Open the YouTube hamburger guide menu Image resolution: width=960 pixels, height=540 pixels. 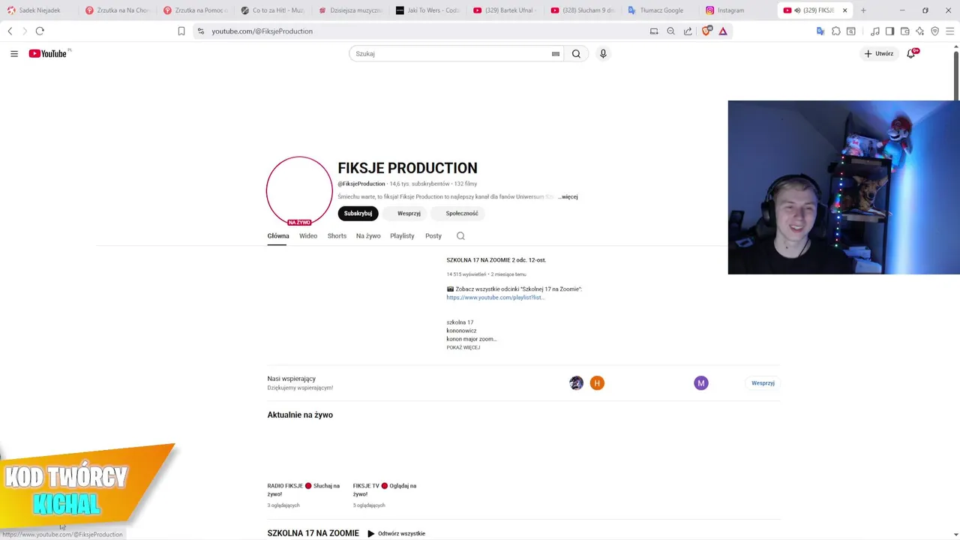point(14,53)
